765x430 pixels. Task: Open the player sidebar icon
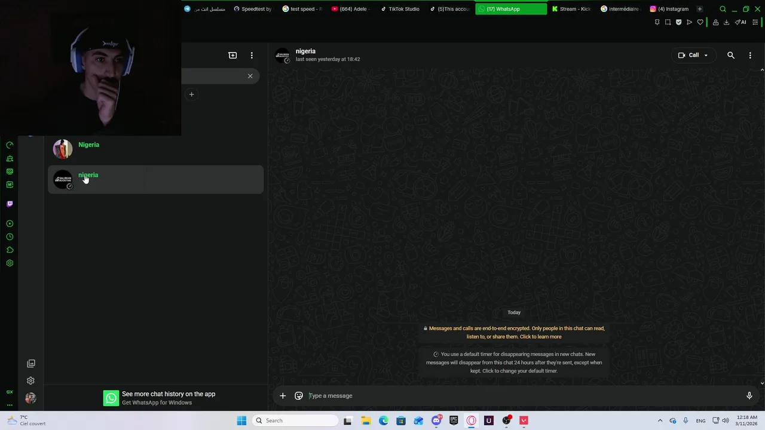[10, 223]
